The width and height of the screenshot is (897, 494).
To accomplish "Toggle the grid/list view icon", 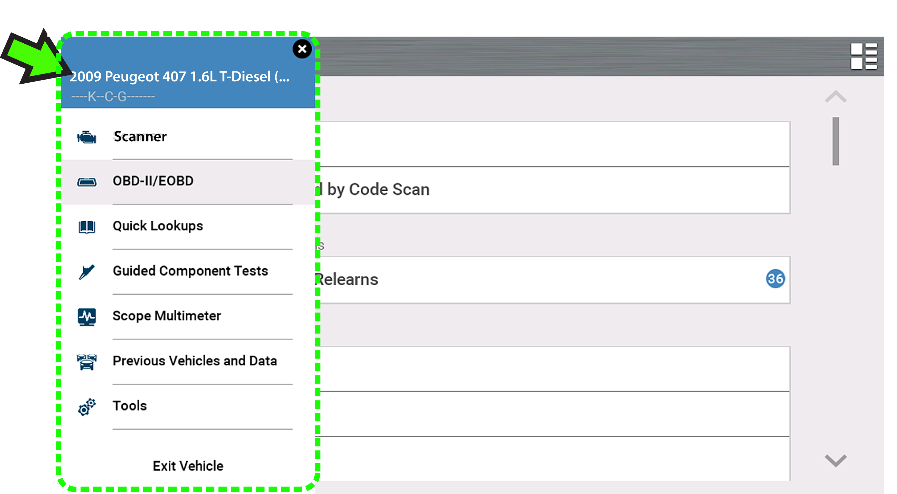I will (x=863, y=57).
